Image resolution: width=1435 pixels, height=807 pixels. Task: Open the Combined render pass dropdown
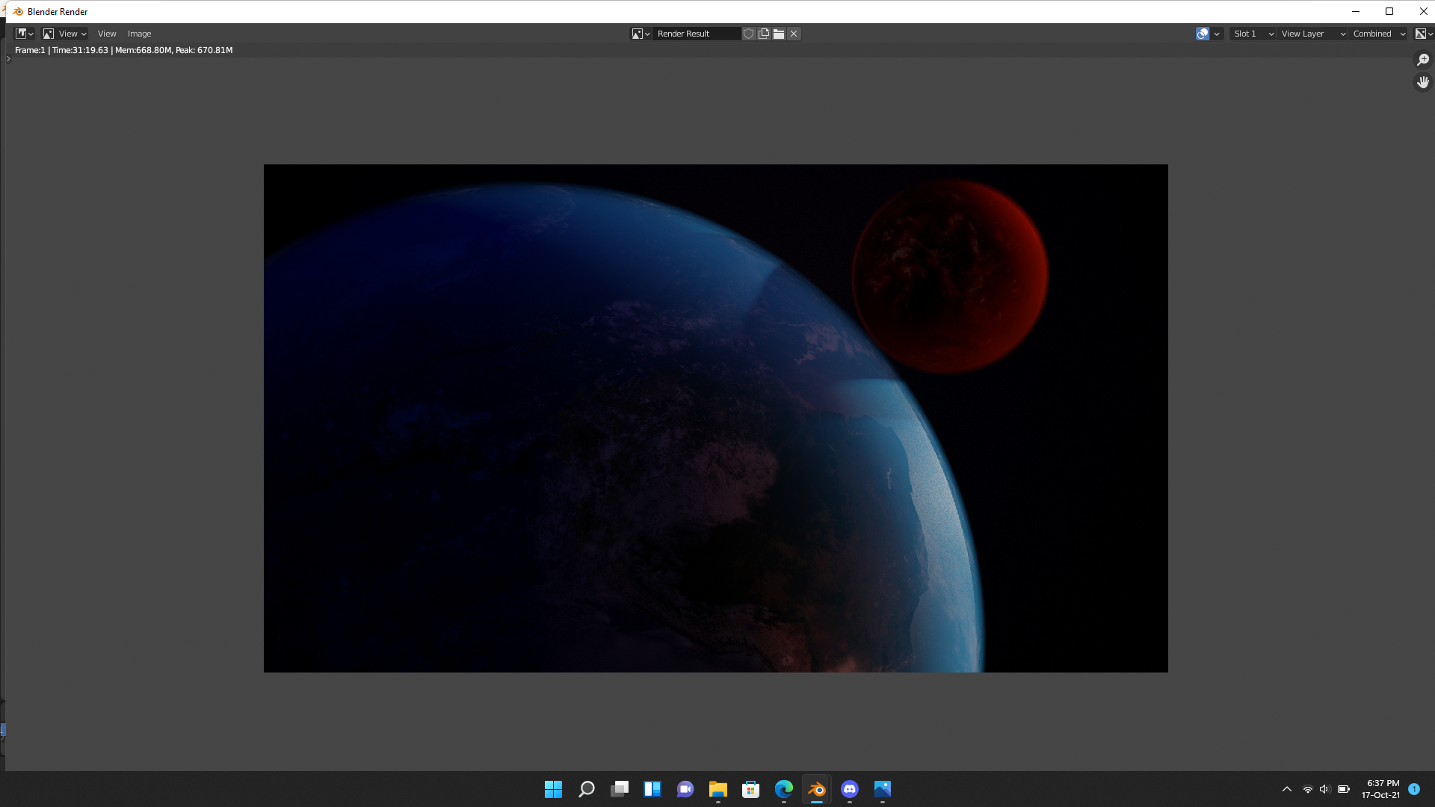1379,34
